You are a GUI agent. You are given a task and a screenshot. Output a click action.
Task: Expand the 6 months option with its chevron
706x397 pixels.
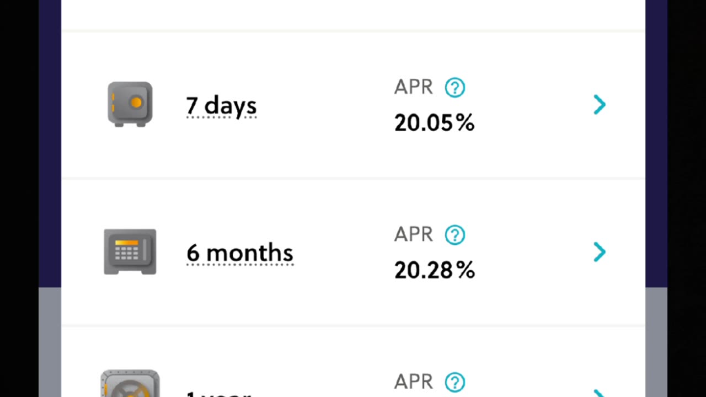pyautogui.click(x=600, y=252)
